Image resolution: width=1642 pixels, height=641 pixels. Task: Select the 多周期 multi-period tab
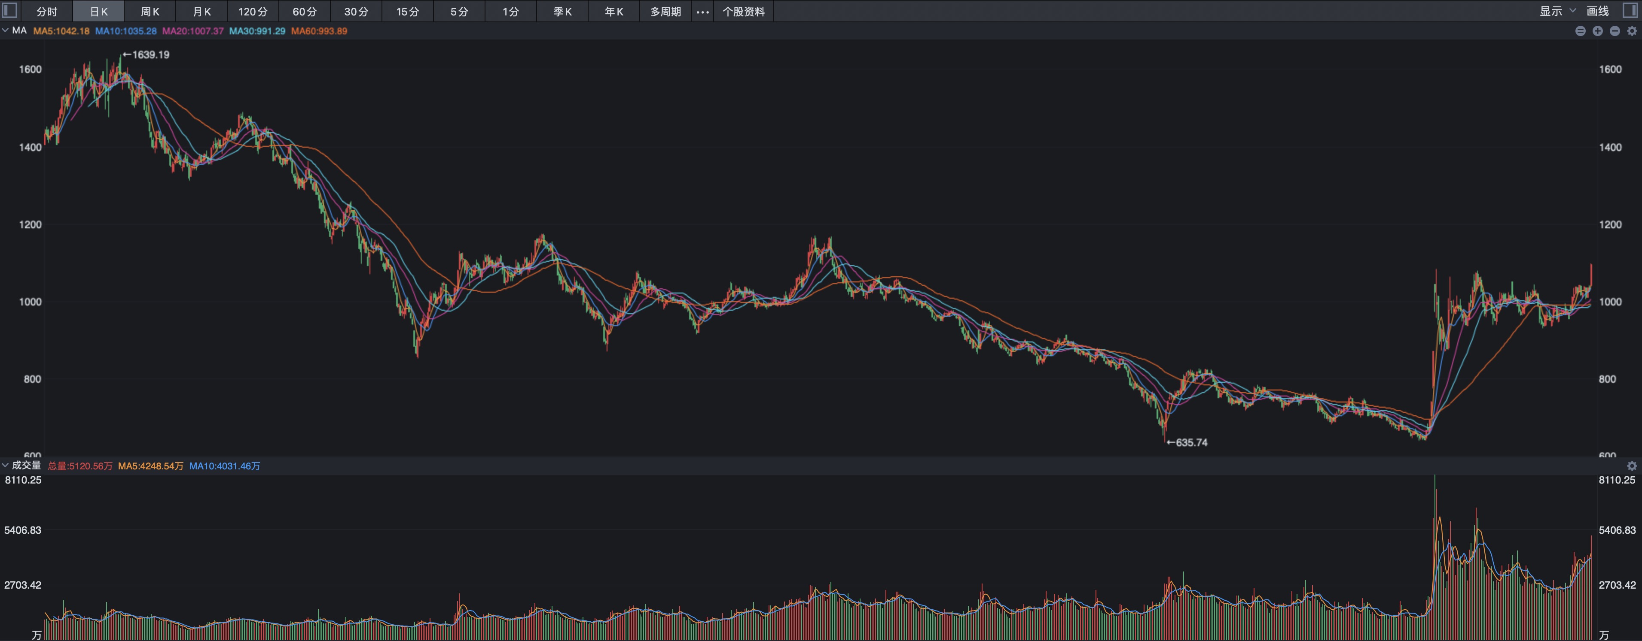pyautogui.click(x=665, y=12)
